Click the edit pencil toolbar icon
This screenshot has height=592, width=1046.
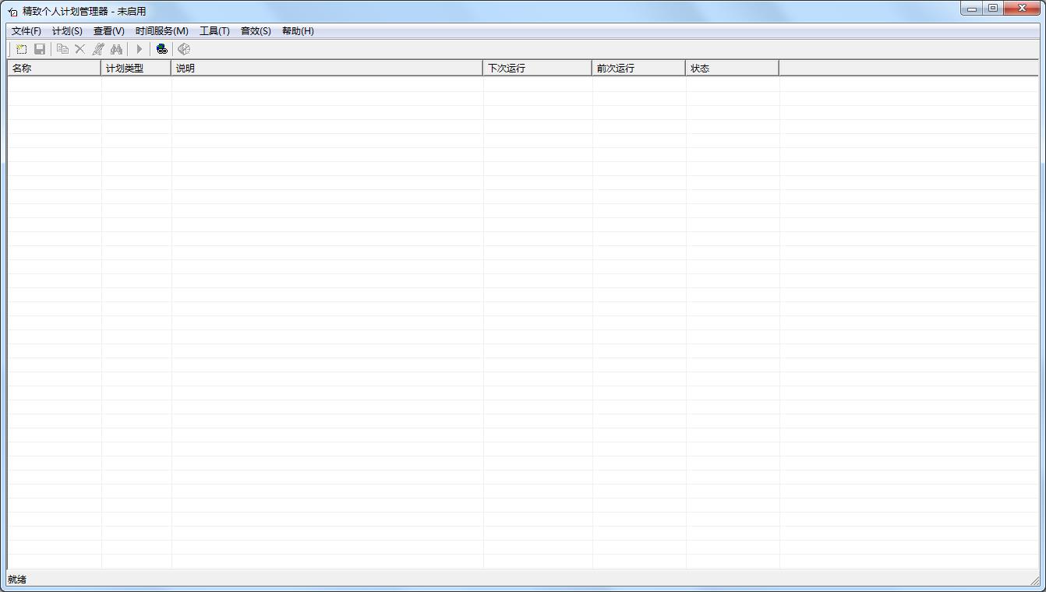[x=98, y=49]
